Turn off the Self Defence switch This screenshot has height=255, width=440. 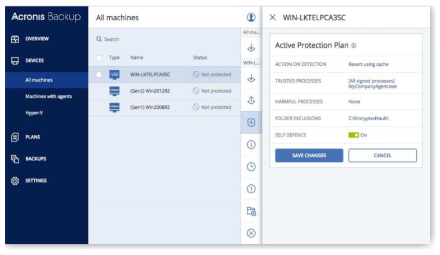tap(354, 135)
